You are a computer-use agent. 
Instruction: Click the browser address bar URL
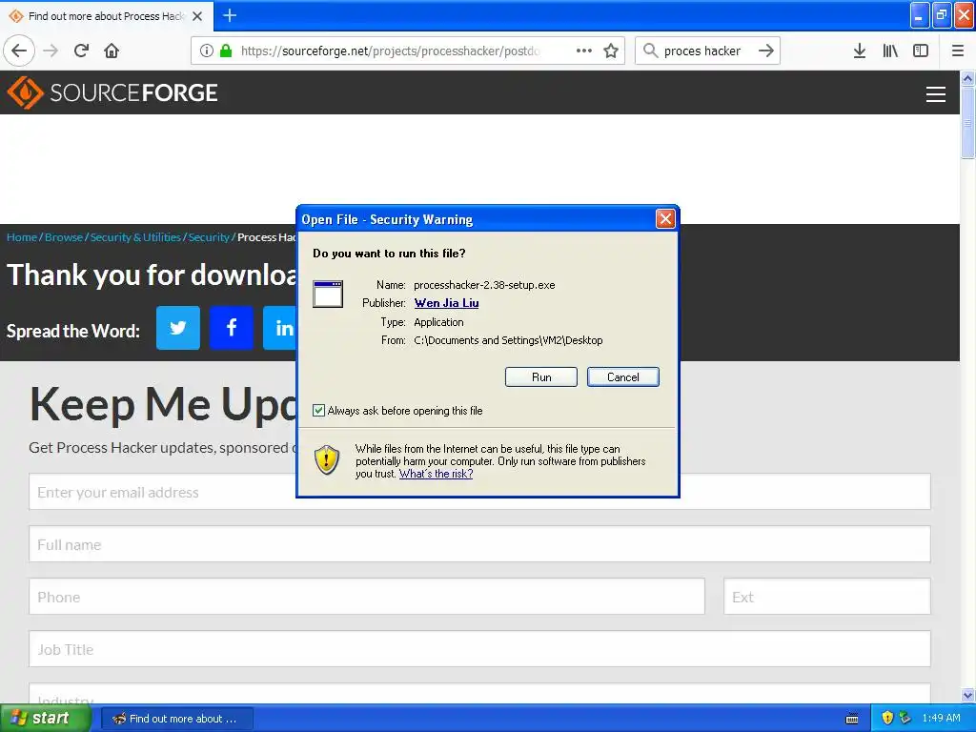click(390, 51)
